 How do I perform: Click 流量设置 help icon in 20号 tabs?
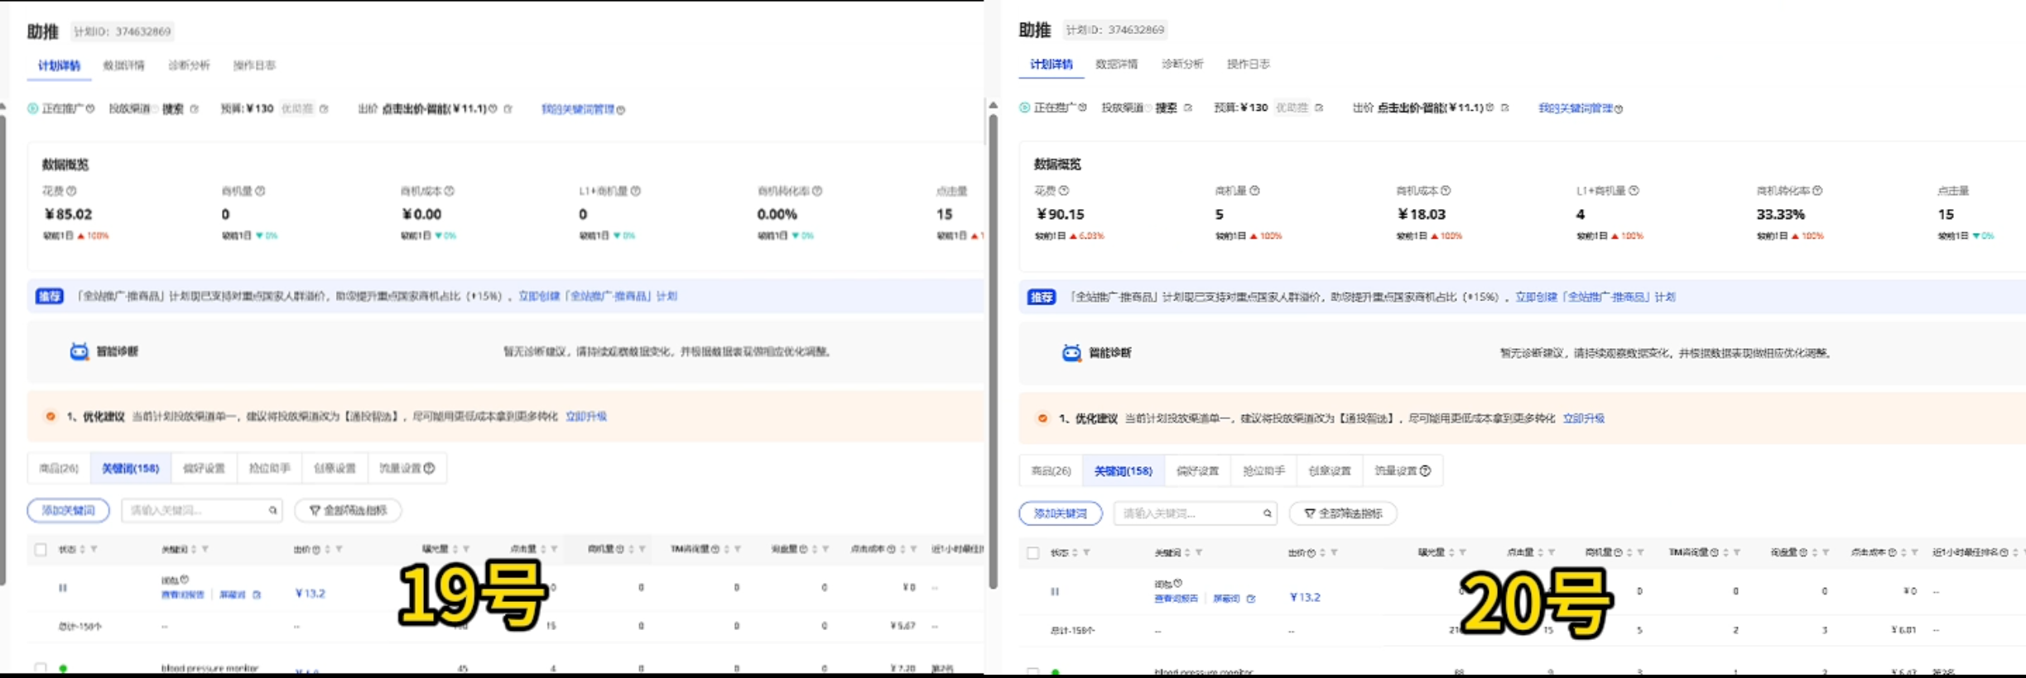click(x=1426, y=470)
